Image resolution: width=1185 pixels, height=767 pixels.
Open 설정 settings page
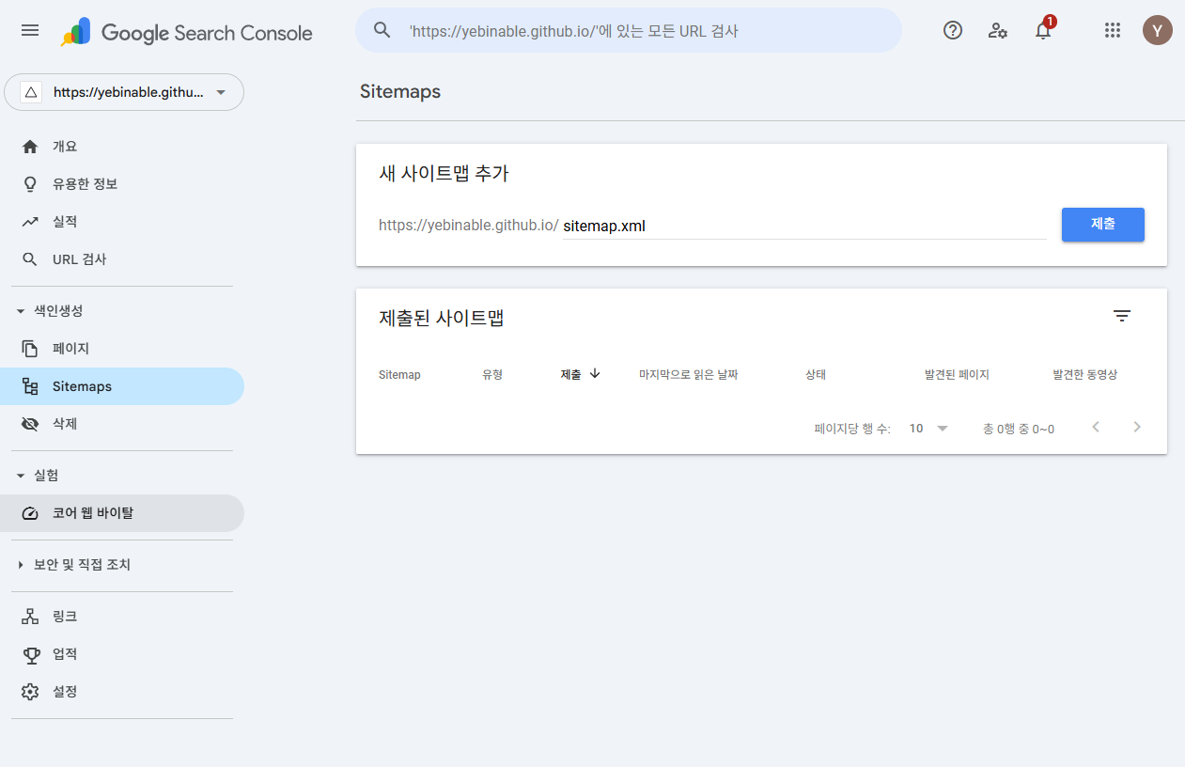pyautogui.click(x=122, y=692)
